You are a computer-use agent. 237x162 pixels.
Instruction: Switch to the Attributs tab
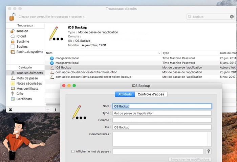pos(125,94)
